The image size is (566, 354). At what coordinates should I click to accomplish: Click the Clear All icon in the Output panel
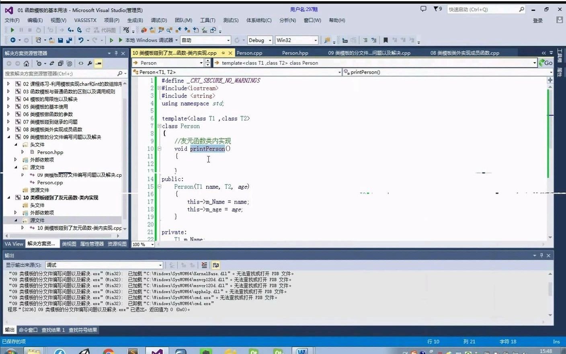pos(204,265)
